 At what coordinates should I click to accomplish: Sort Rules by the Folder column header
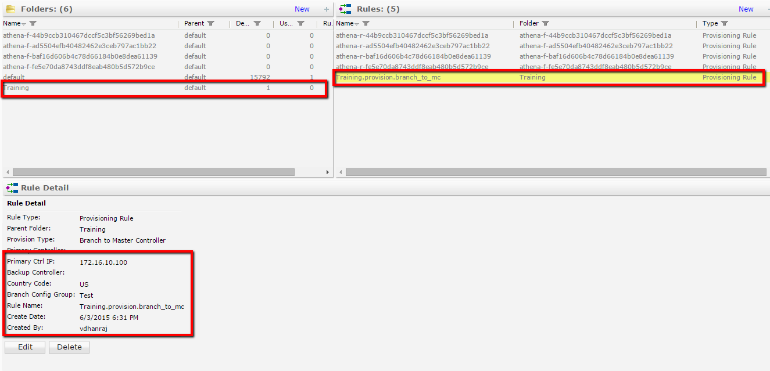point(529,24)
